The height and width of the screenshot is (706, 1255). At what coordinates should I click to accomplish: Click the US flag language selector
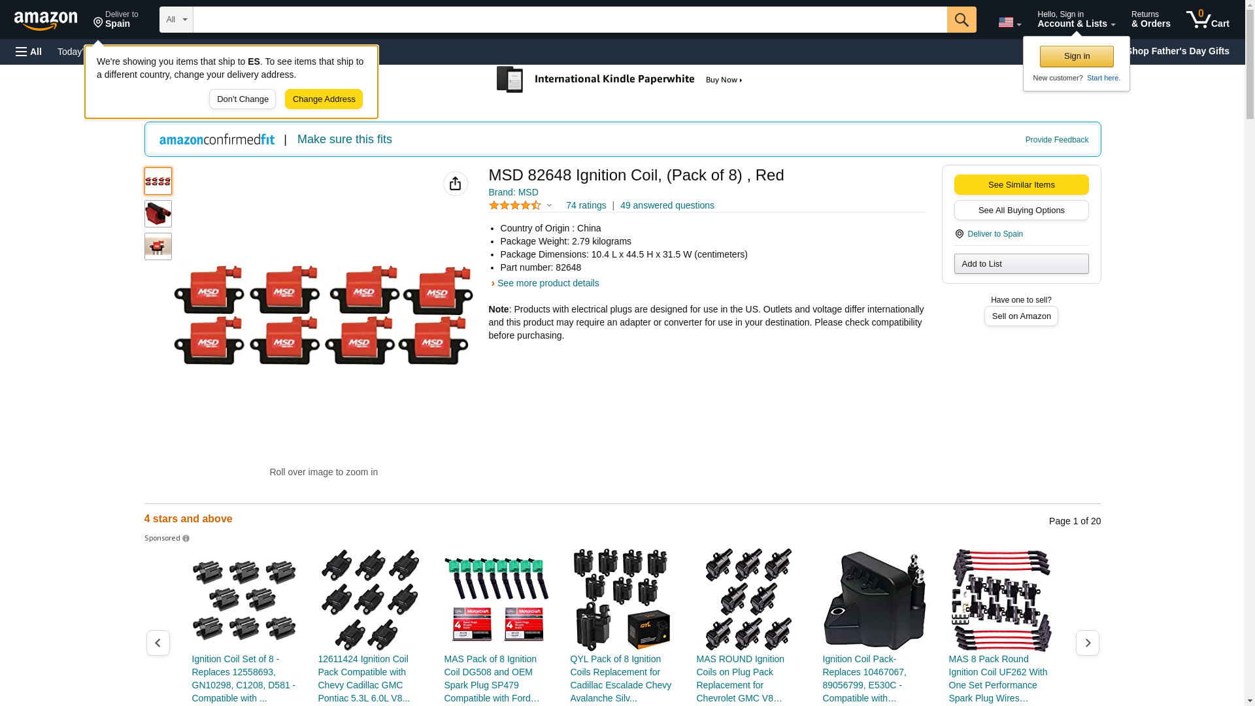click(1009, 22)
